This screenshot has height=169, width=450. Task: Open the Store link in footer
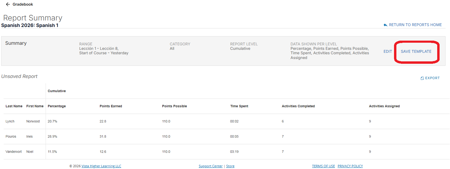click(230, 166)
